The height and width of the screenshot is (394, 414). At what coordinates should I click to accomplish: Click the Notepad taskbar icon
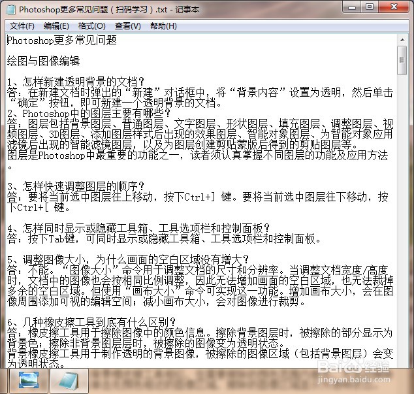69,380
